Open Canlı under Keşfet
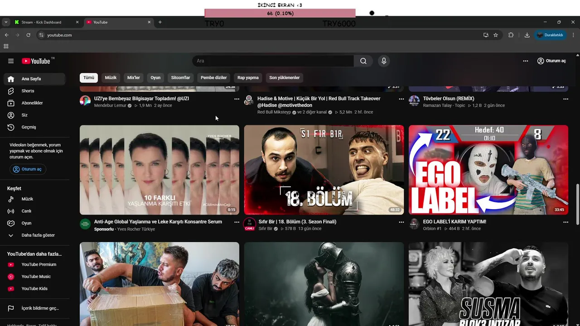Screen dimensions: 580x326 (x=35, y=211)
